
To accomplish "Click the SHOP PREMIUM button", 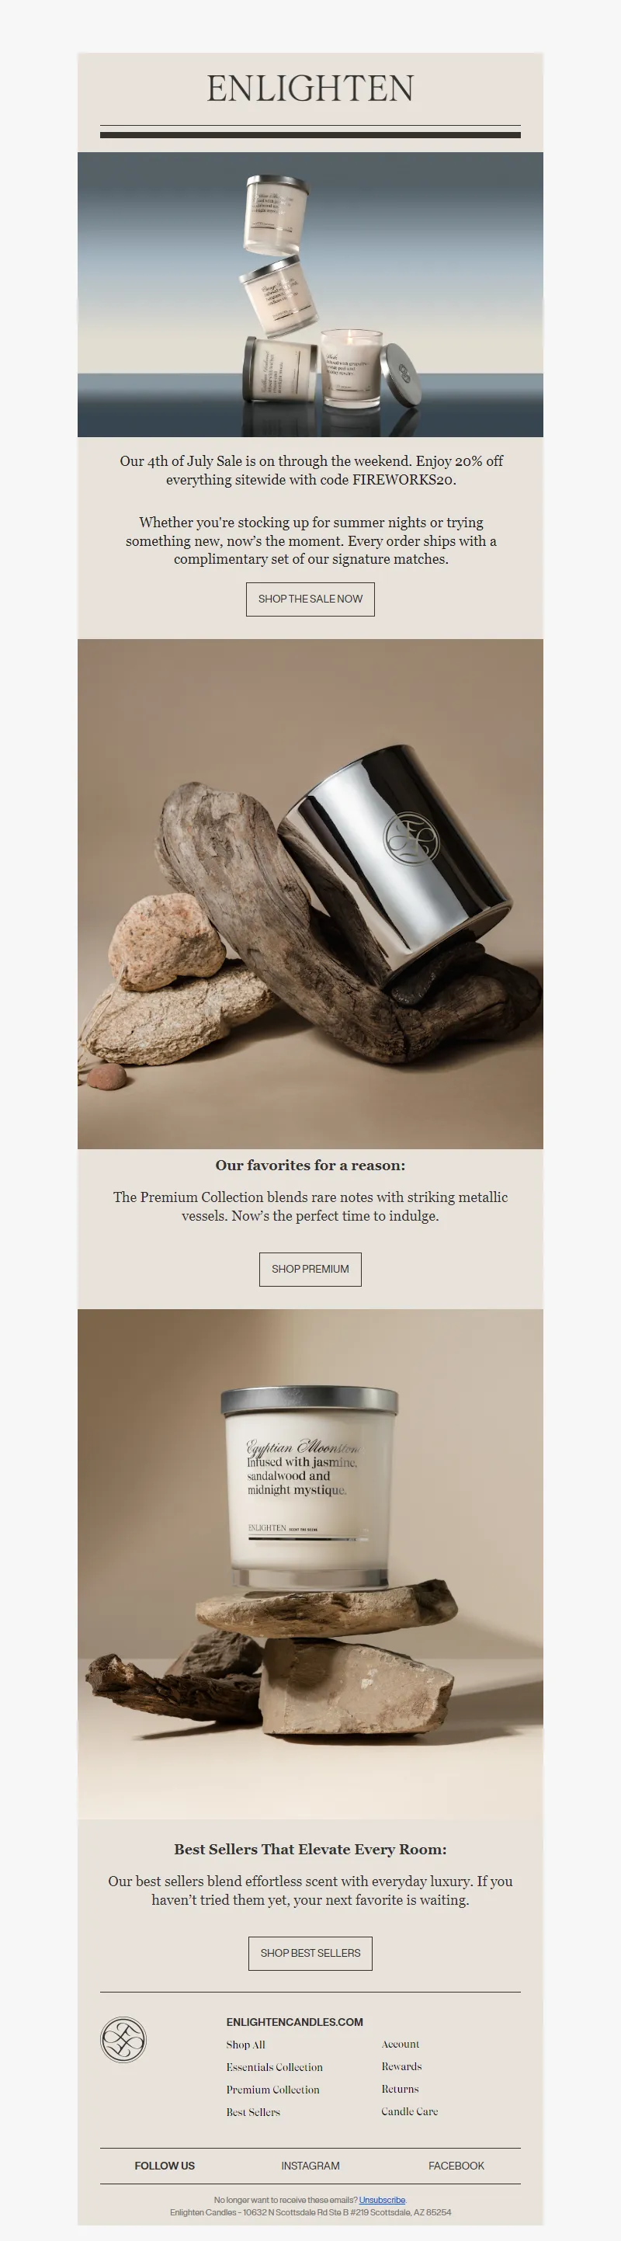I will [310, 1270].
